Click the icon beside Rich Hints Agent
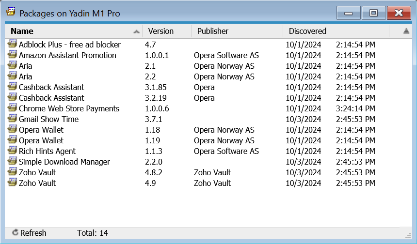The image size is (417, 244). (12, 150)
